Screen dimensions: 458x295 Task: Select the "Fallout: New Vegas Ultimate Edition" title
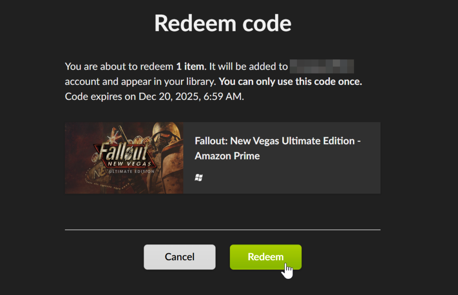coord(272,141)
